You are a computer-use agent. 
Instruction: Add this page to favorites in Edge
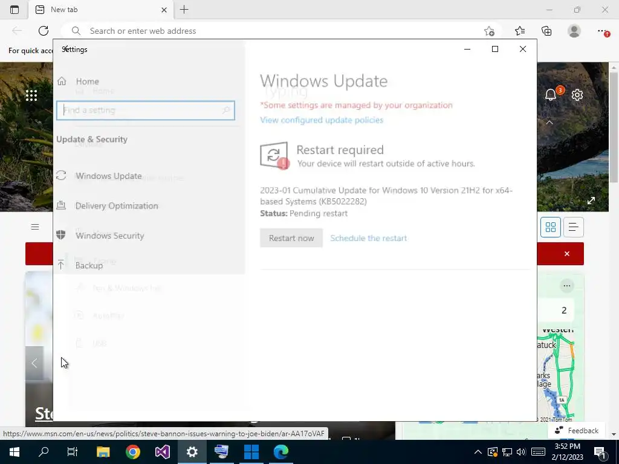click(489, 31)
